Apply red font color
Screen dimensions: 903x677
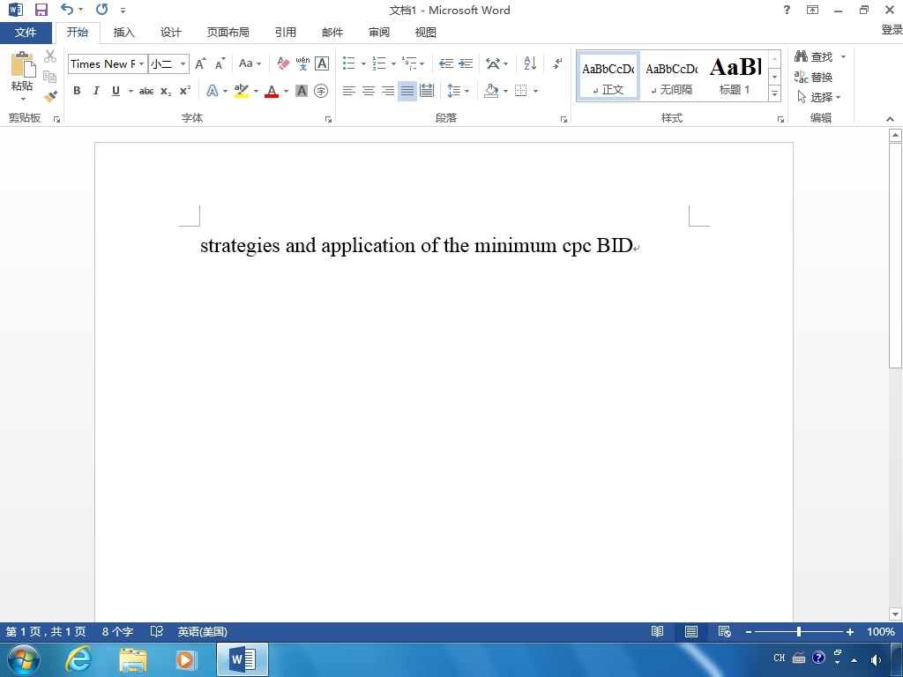coord(272,91)
